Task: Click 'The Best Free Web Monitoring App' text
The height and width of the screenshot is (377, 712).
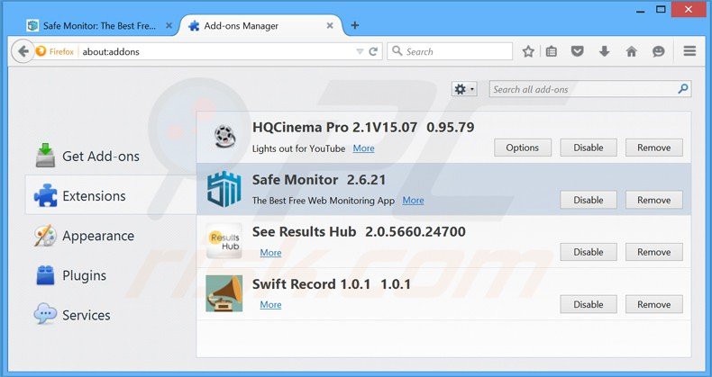Action: (324, 201)
